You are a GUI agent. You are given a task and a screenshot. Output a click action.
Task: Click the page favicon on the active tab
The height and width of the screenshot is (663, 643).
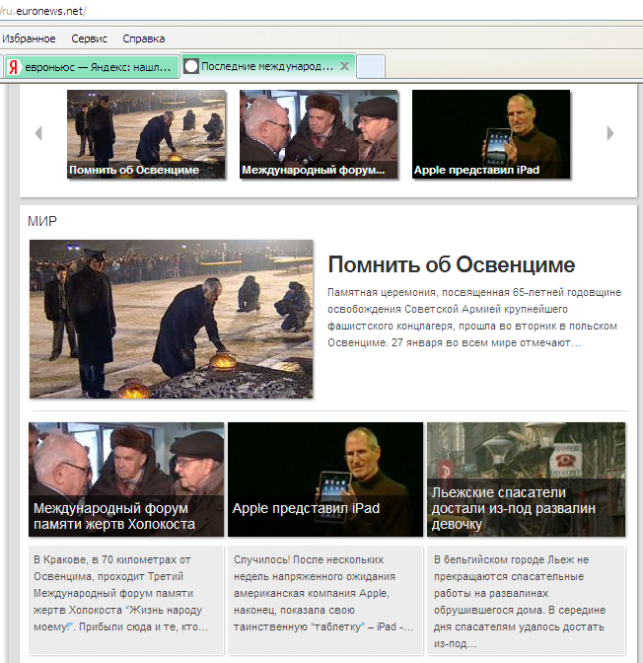tap(191, 66)
